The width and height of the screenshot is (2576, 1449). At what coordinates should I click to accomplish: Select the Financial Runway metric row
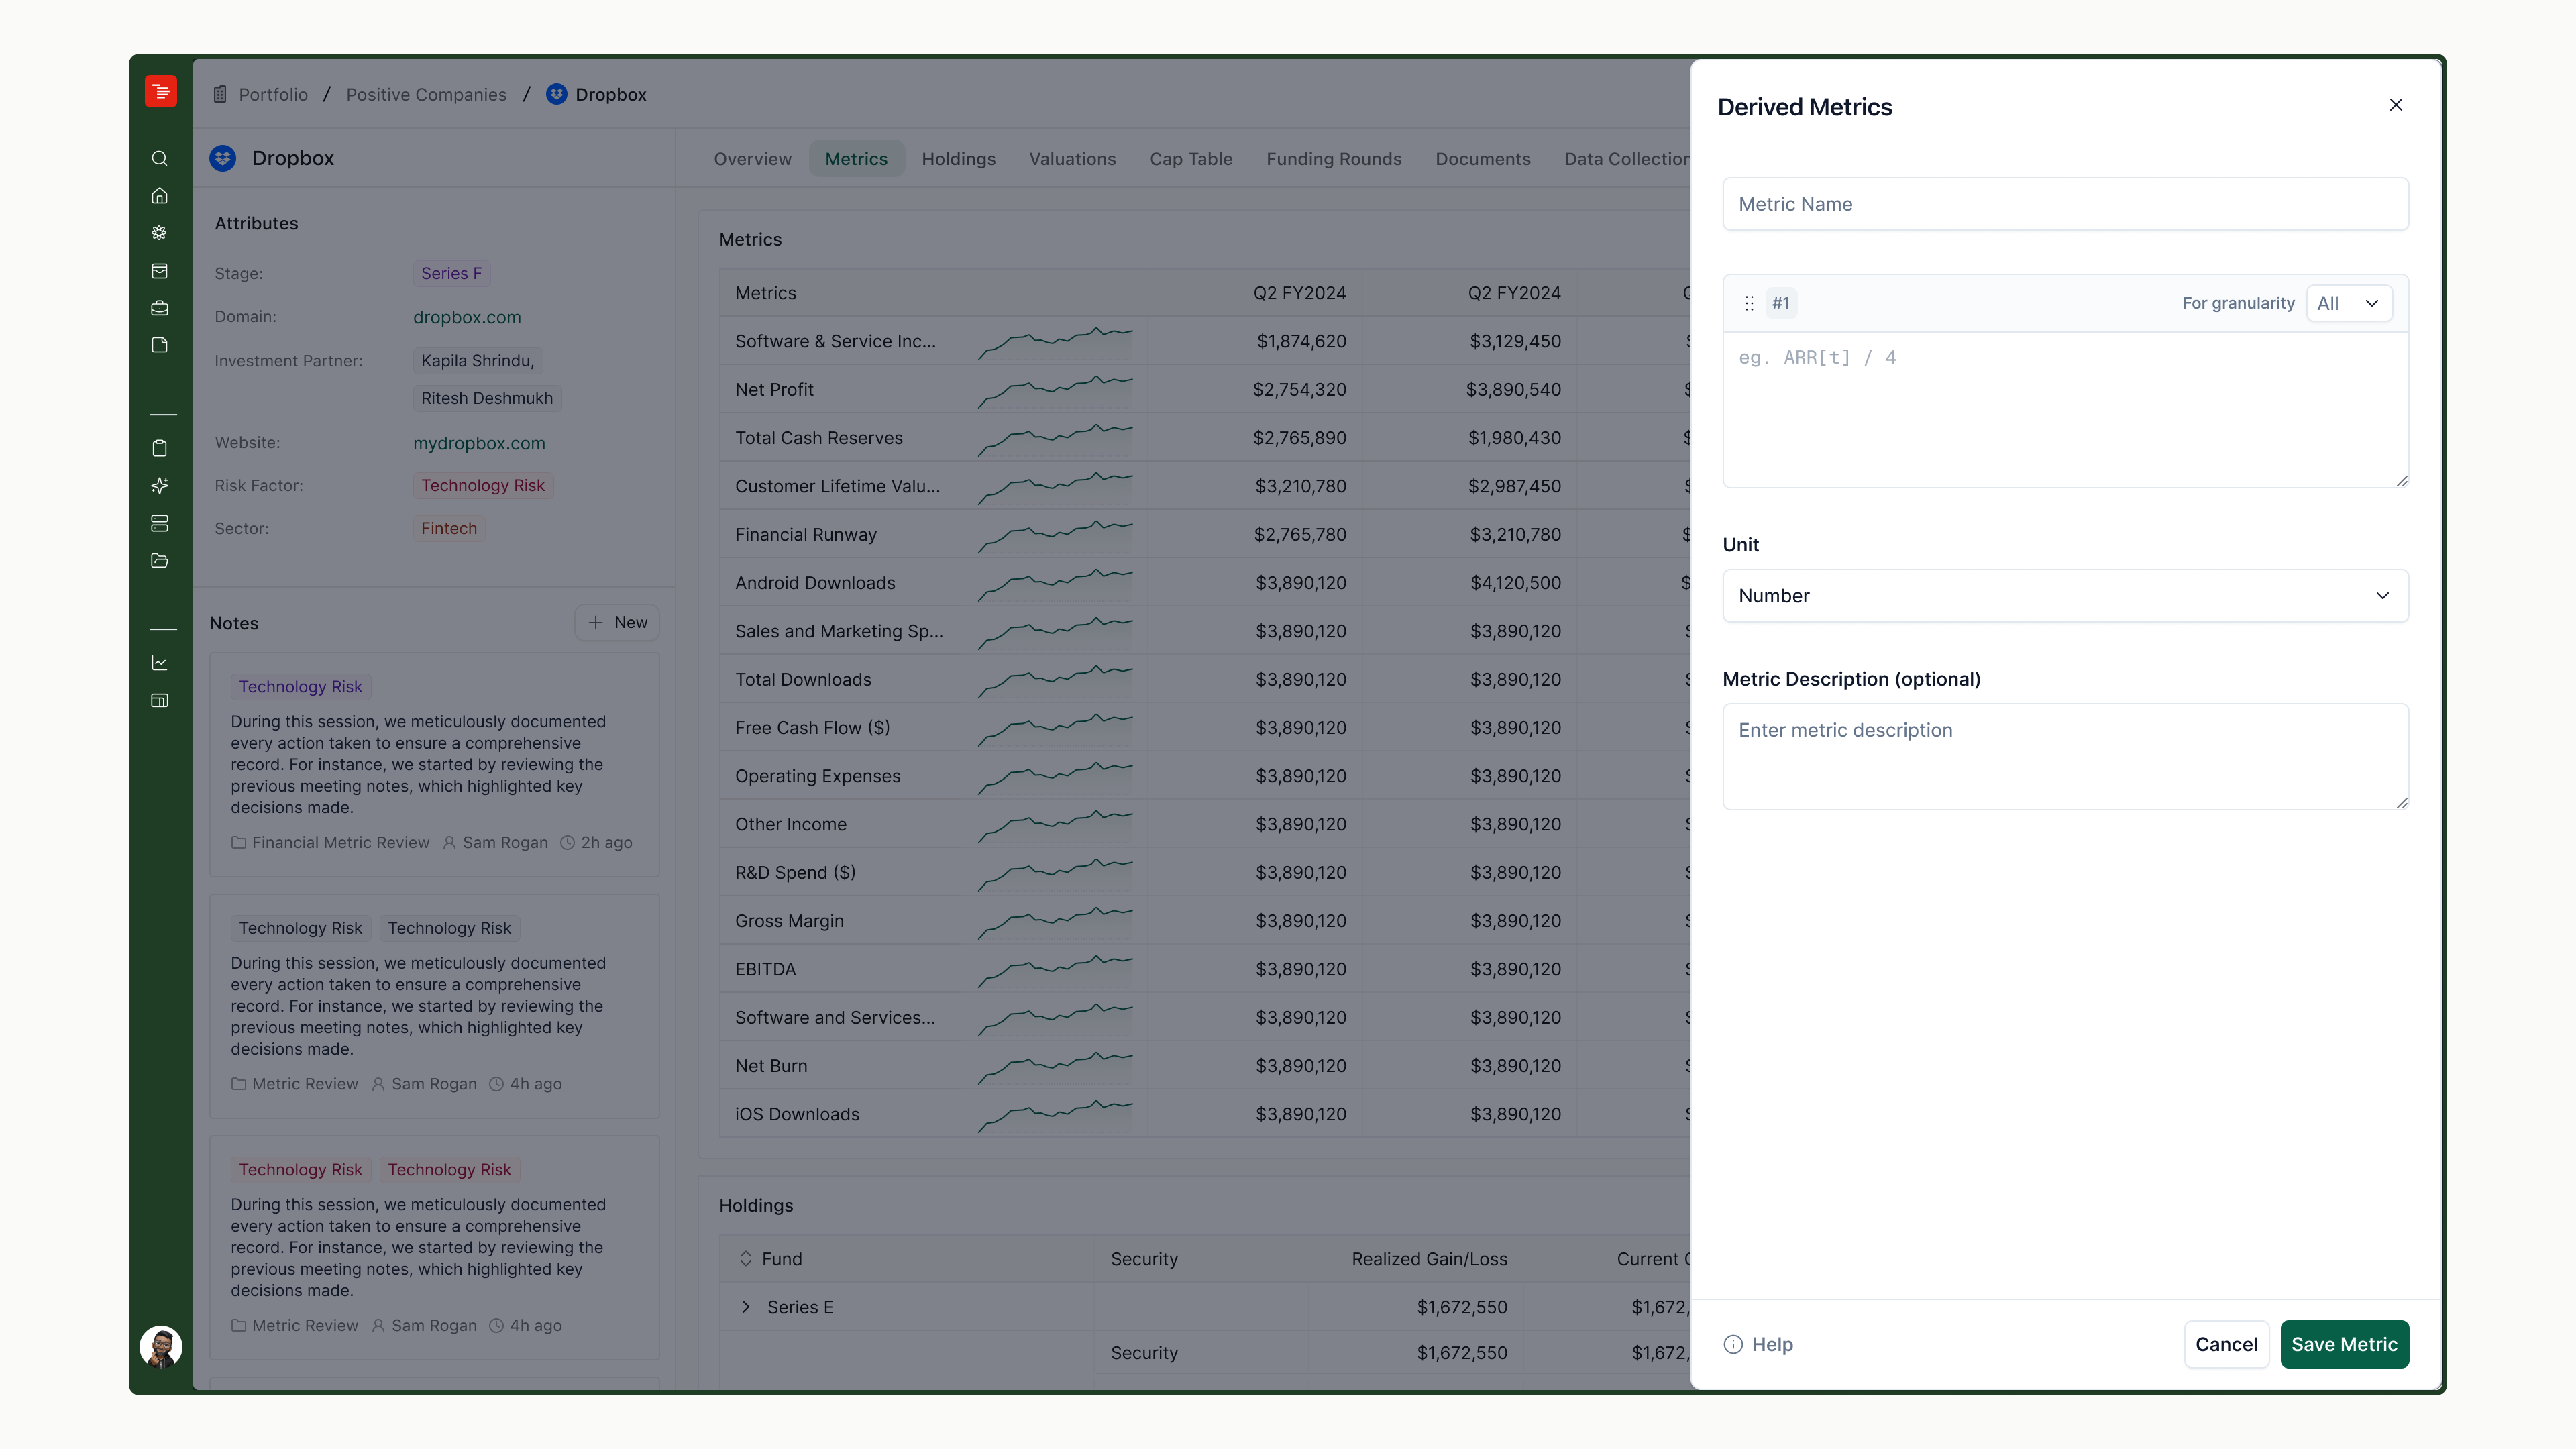[1204, 535]
